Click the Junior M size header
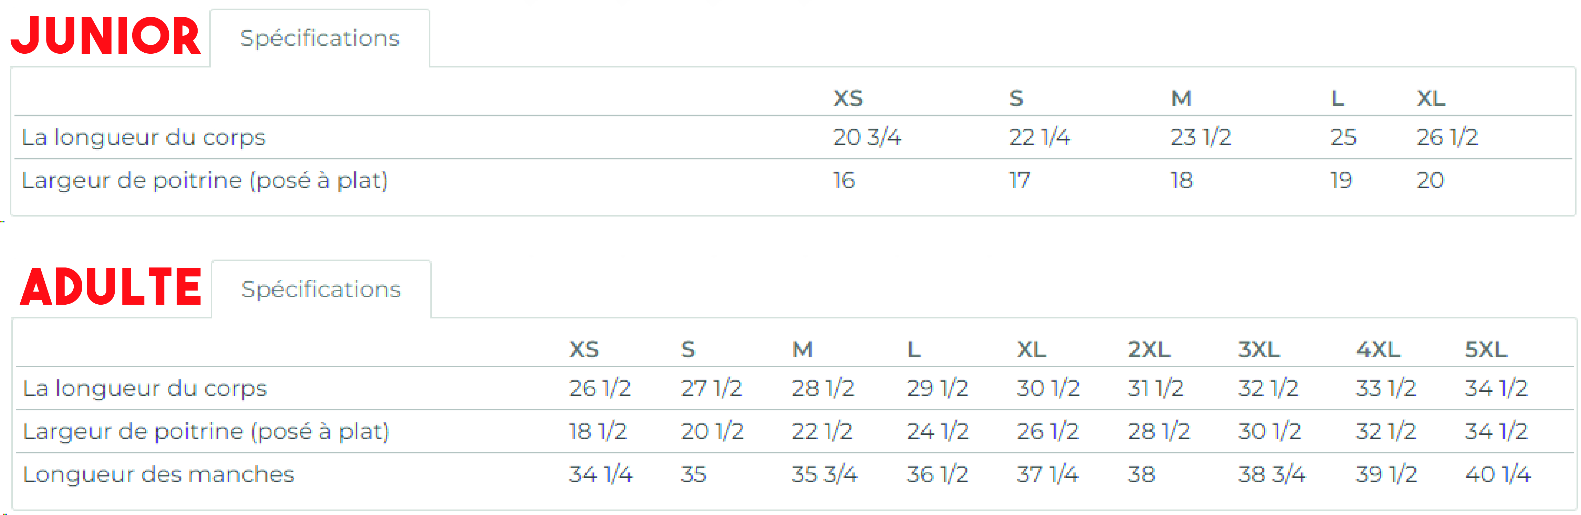The width and height of the screenshot is (1581, 515). point(1182,98)
